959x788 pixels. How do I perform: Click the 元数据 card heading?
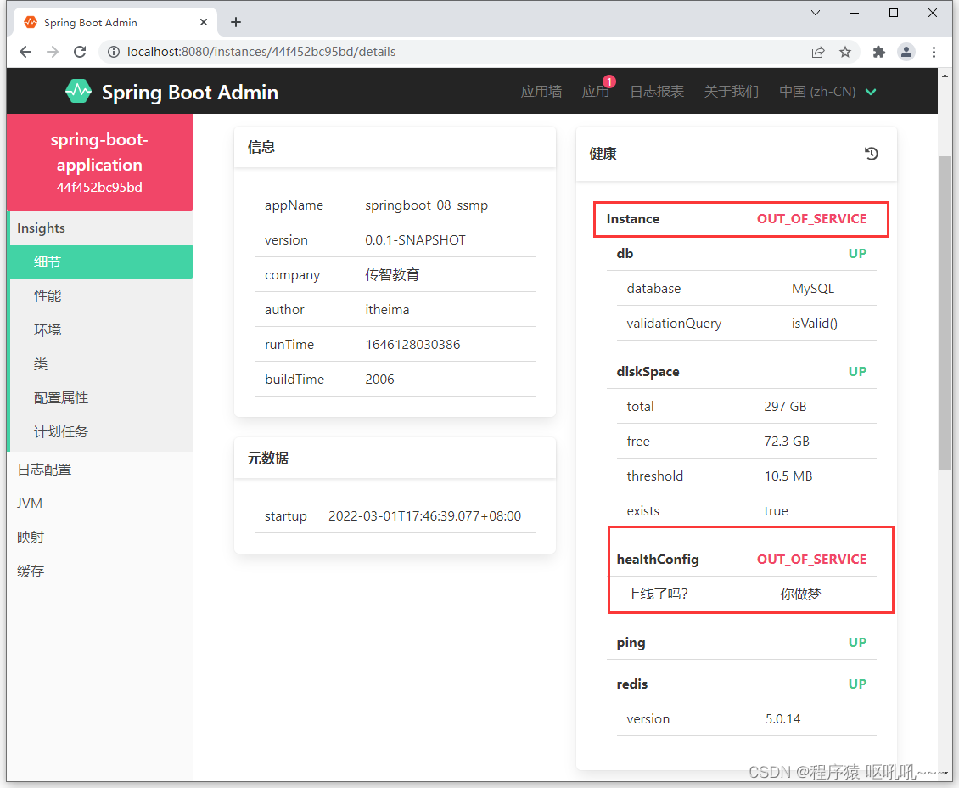pyautogui.click(x=268, y=459)
